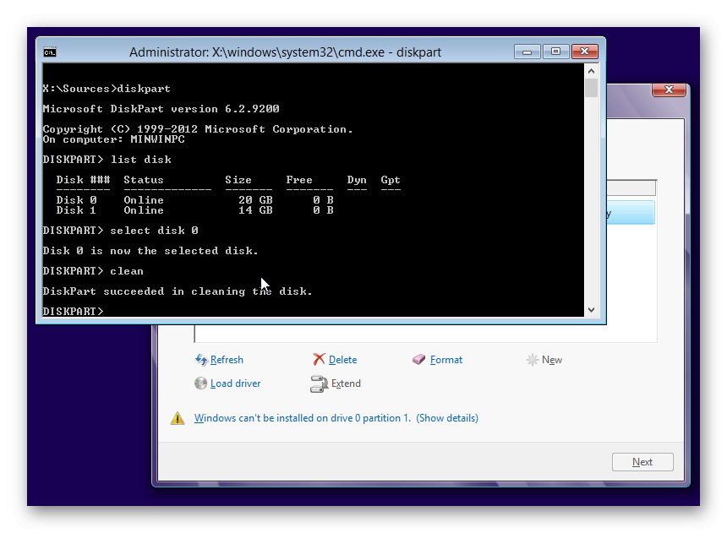Screen dimensions: 727x533
Task: Click 'Microsoft DiskPart version 6.2.9200' line
Action: click(x=161, y=109)
